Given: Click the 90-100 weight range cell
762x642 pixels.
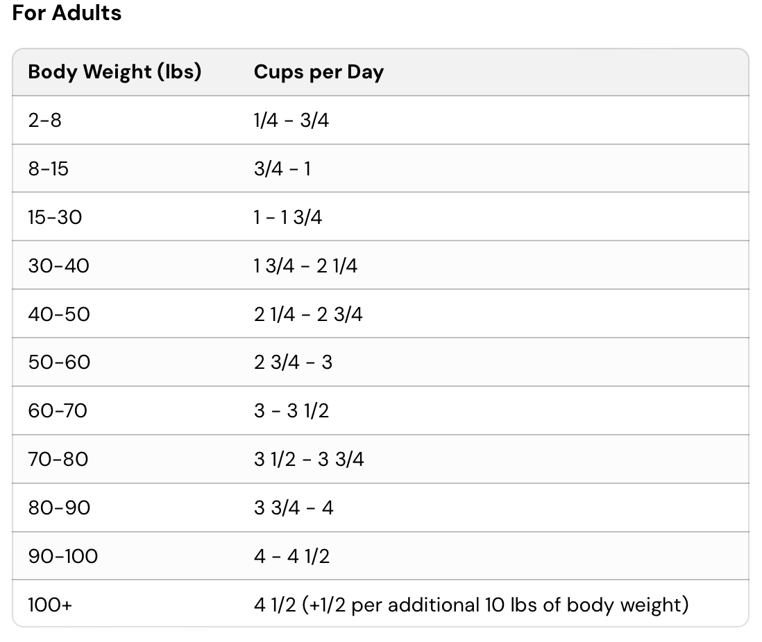Looking at the screenshot, I should tap(63, 557).
